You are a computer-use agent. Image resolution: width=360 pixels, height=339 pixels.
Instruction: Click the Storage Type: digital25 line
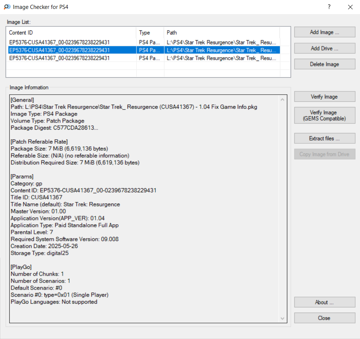point(40,253)
